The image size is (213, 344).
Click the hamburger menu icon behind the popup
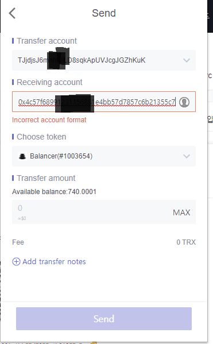pyautogui.click(x=208, y=16)
